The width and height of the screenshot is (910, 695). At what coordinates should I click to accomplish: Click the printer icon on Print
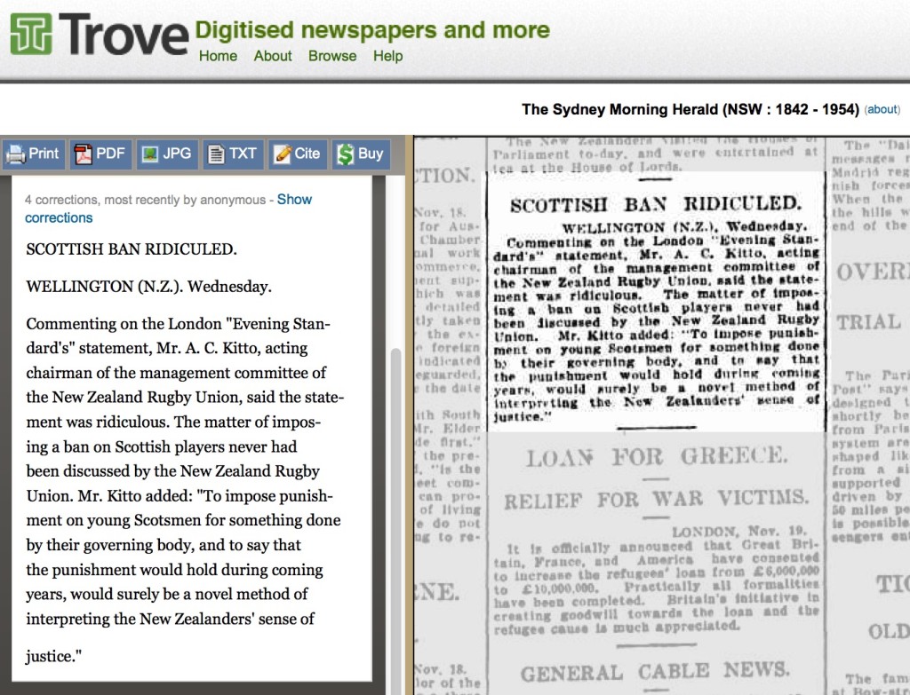coord(16,154)
